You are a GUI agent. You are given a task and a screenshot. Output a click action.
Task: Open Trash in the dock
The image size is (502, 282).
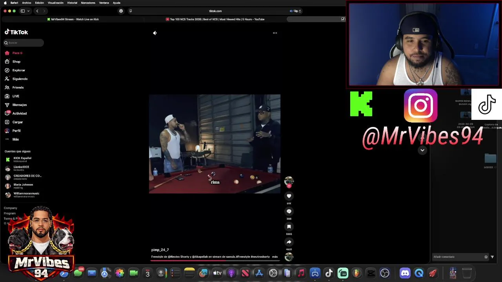tap(467, 273)
